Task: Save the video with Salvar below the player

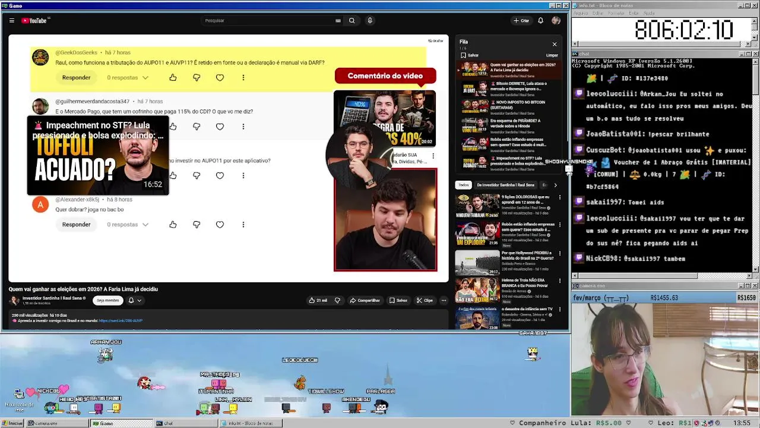Action: pos(398,300)
